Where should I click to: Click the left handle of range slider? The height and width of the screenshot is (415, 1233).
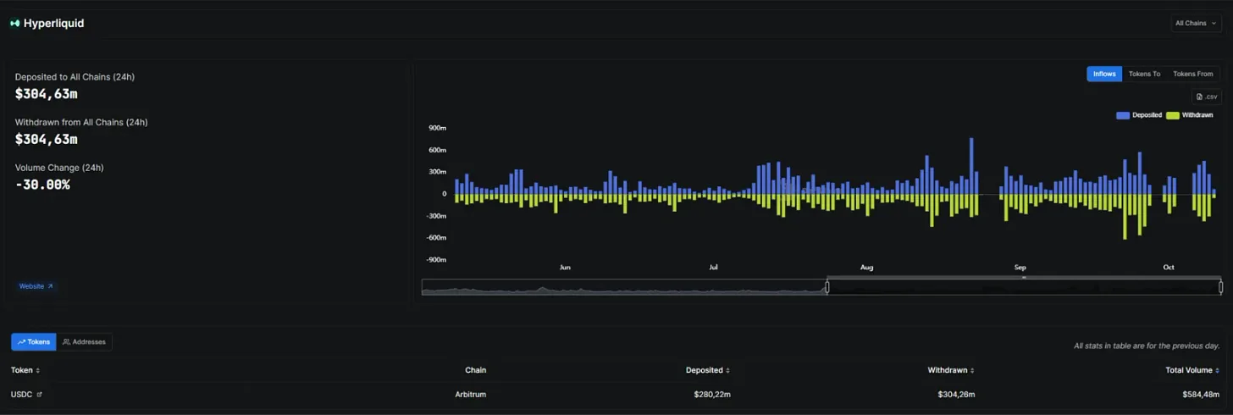pyautogui.click(x=827, y=287)
